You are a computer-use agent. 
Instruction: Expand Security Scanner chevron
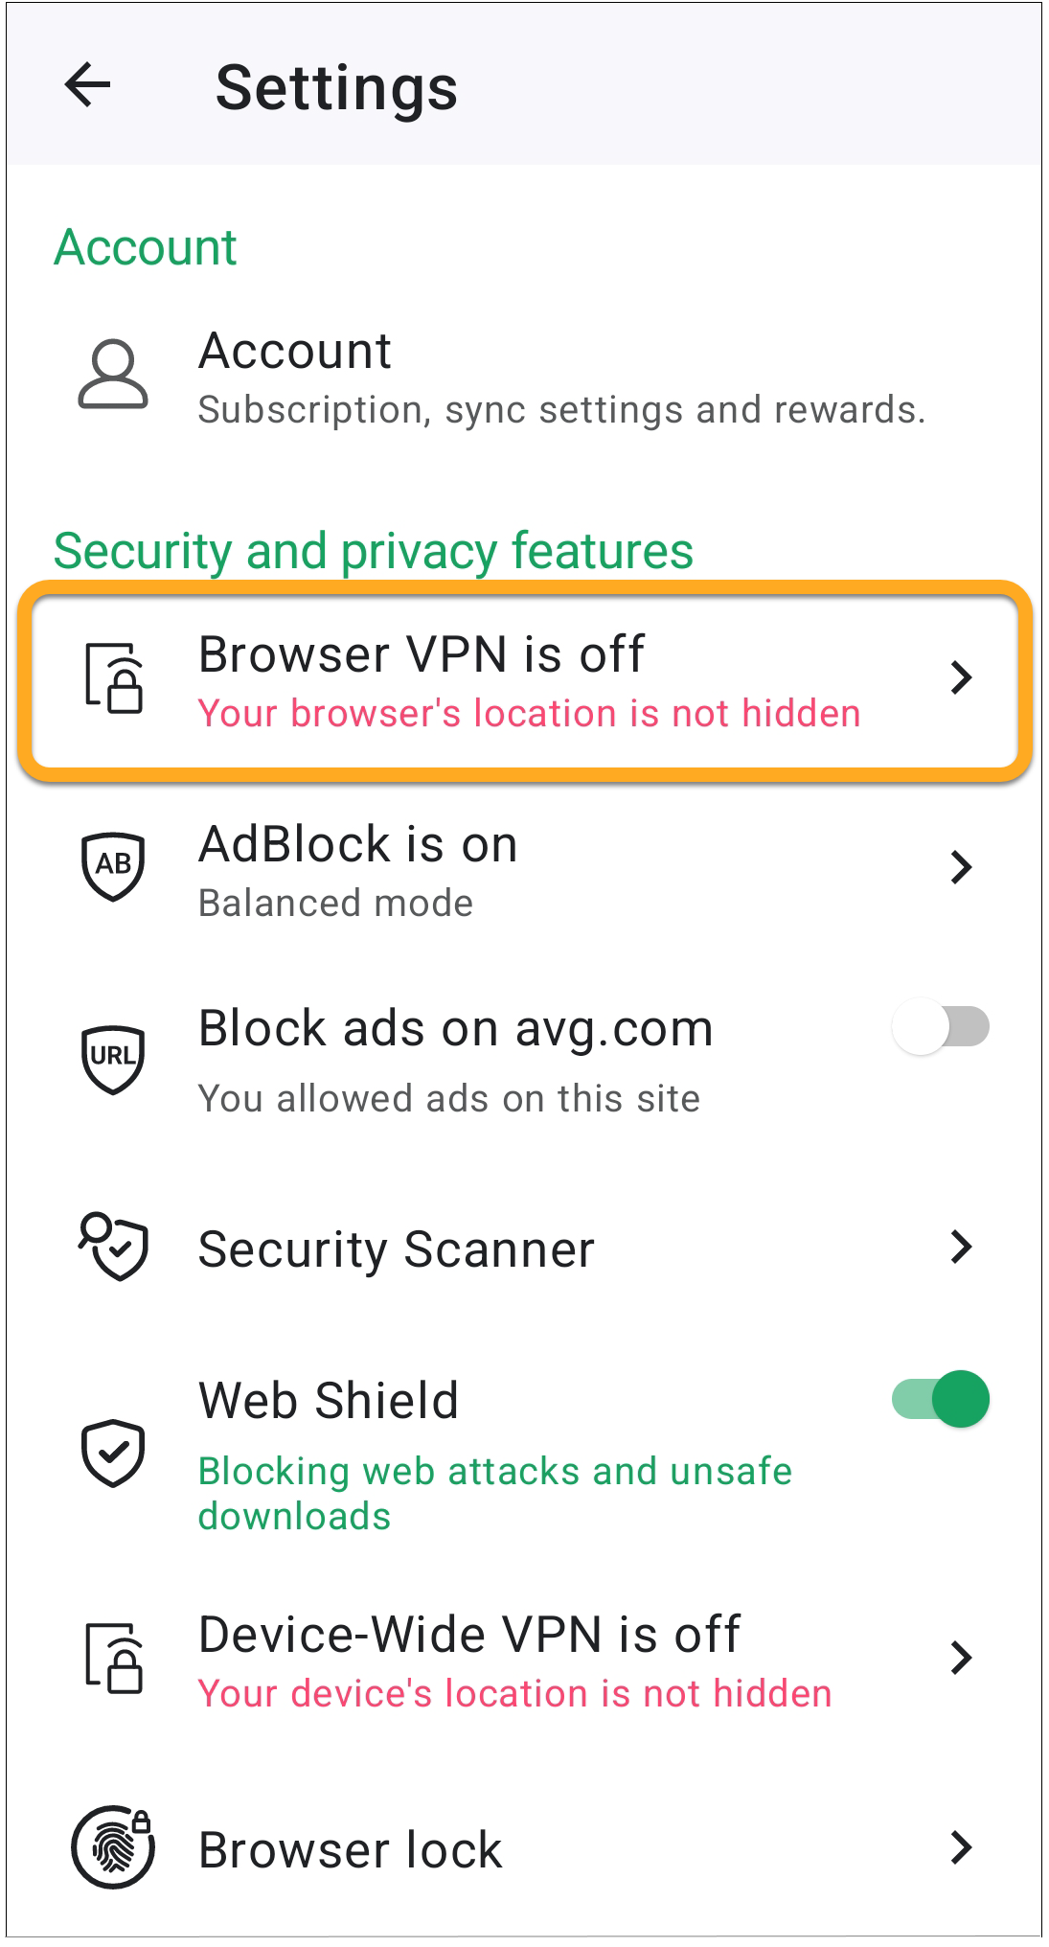(961, 1248)
